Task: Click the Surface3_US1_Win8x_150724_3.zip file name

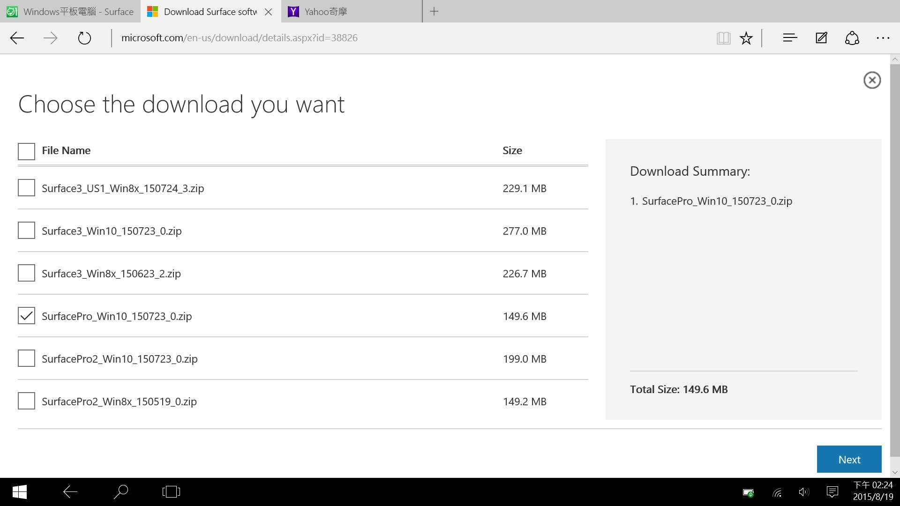Action: point(123,188)
